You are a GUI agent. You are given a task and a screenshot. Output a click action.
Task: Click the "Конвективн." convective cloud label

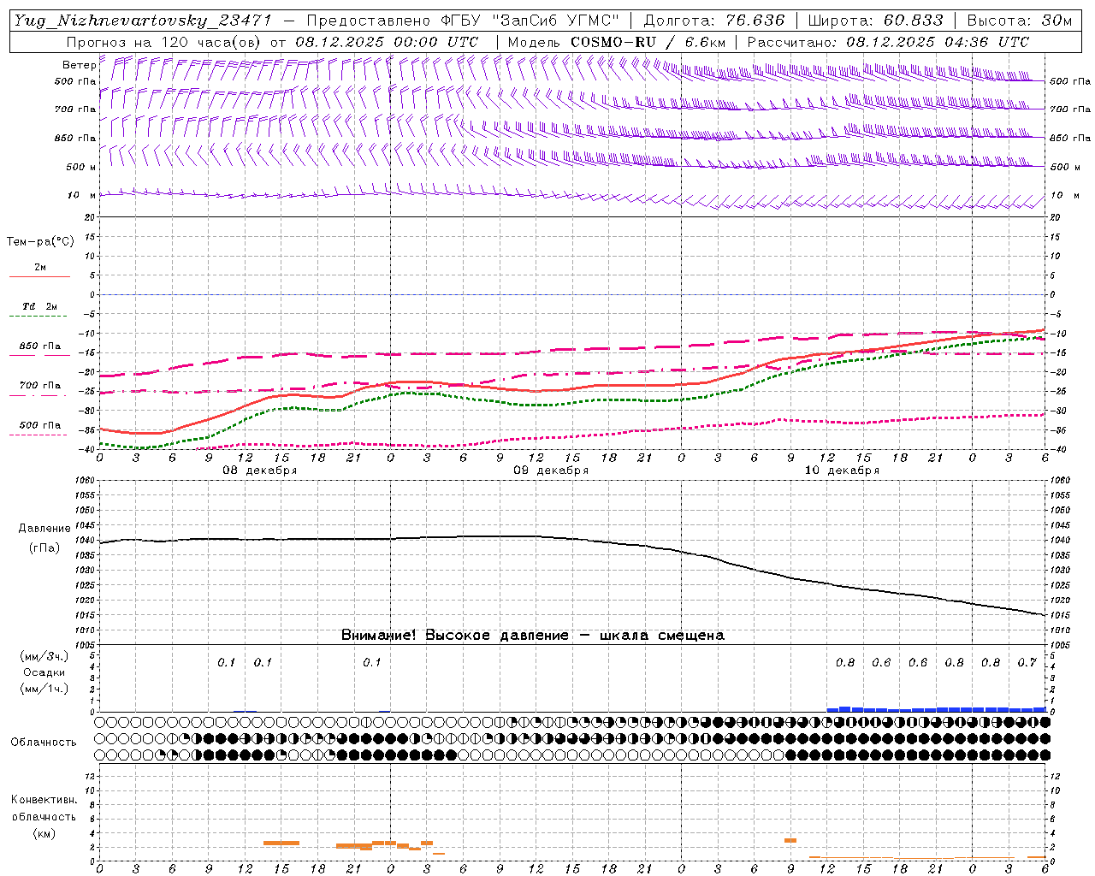pos(44,800)
